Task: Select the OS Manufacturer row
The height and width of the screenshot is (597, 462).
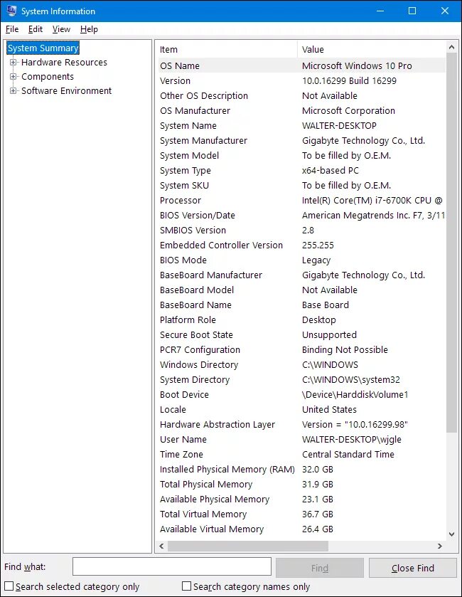Action: click(x=301, y=110)
